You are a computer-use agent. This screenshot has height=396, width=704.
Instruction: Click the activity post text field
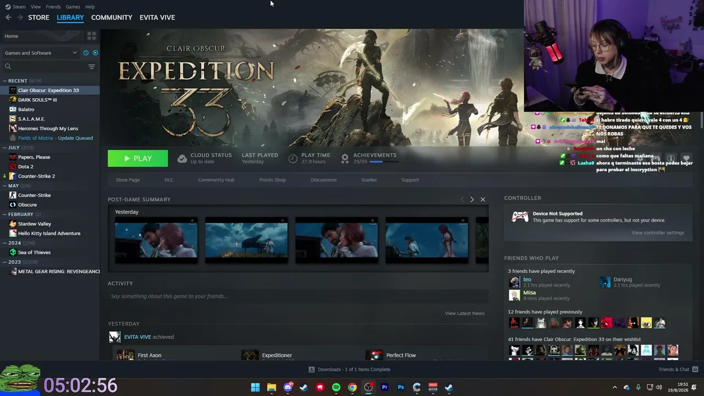pyautogui.click(x=298, y=296)
